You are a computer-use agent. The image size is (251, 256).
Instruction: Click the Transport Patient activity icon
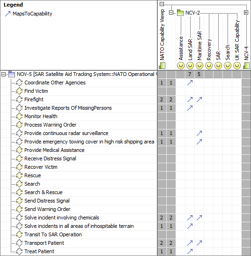[19, 243]
